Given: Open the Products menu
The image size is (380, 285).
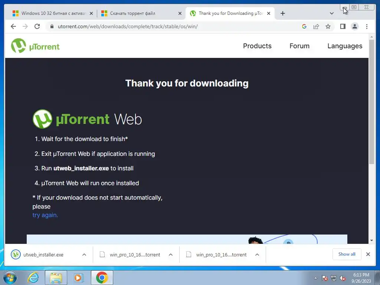Looking at the screenshot, I should click(x=257, y=46).
